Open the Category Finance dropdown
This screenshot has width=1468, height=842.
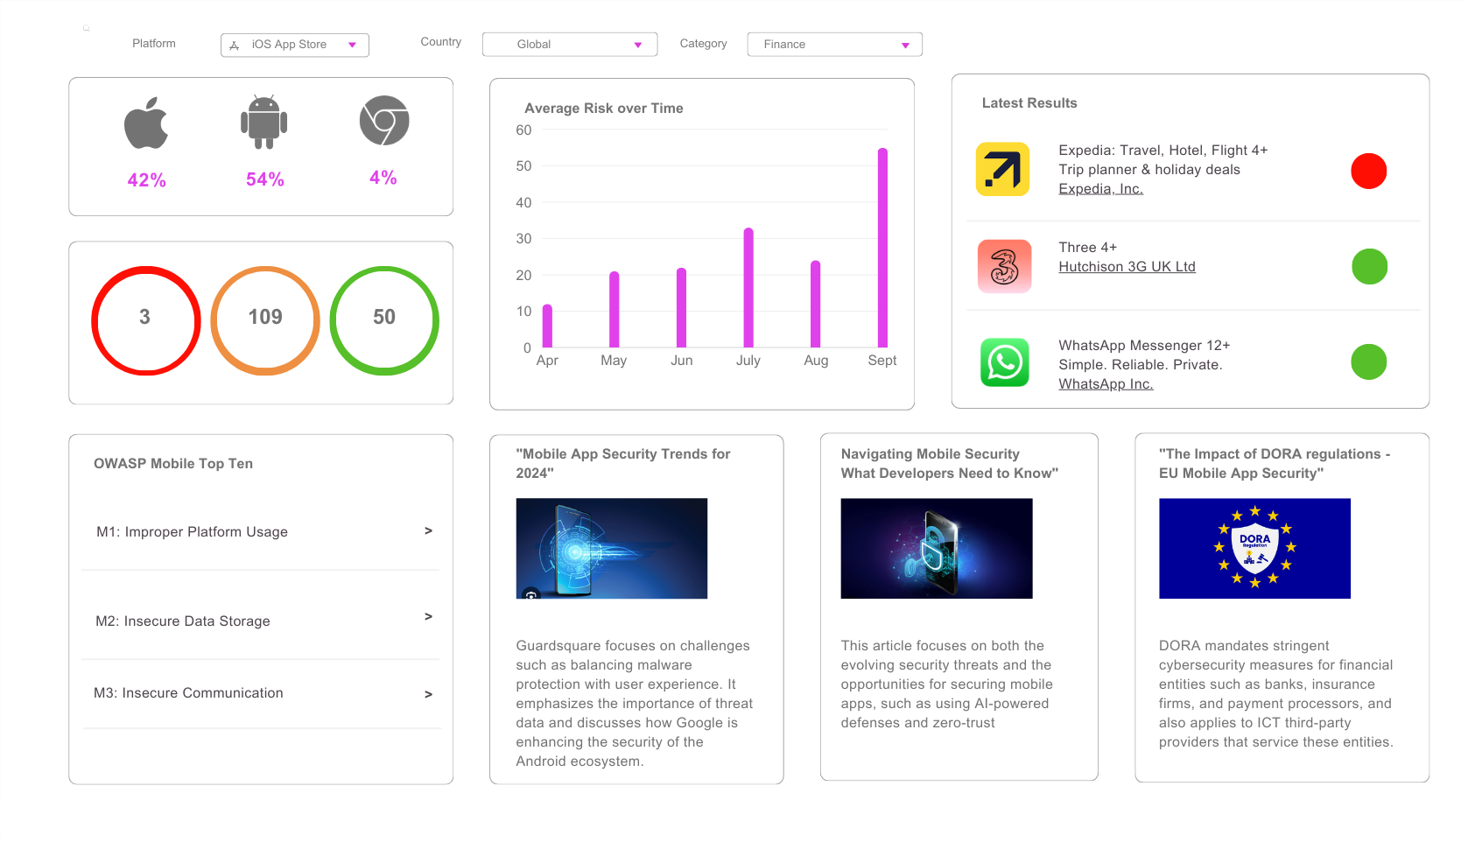tap(835, 45)
